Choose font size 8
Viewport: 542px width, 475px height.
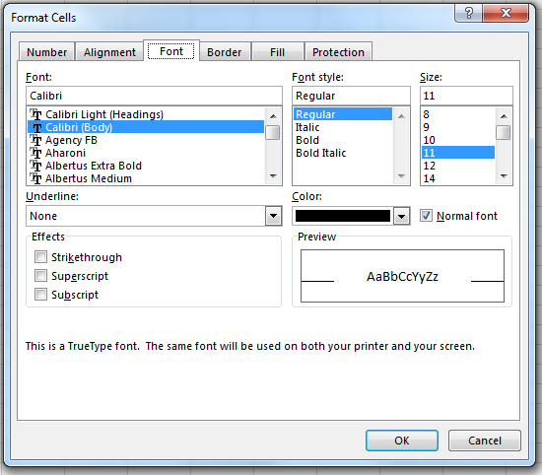[x=458, y=114]
